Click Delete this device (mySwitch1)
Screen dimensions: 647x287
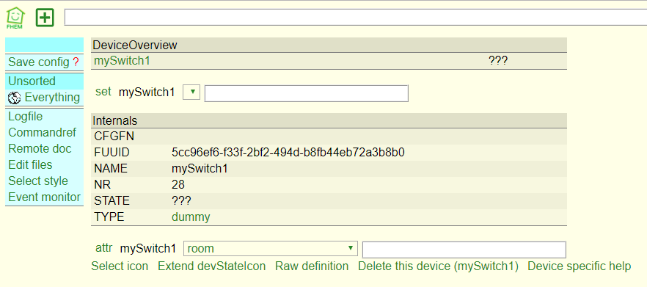coord(438,266)
